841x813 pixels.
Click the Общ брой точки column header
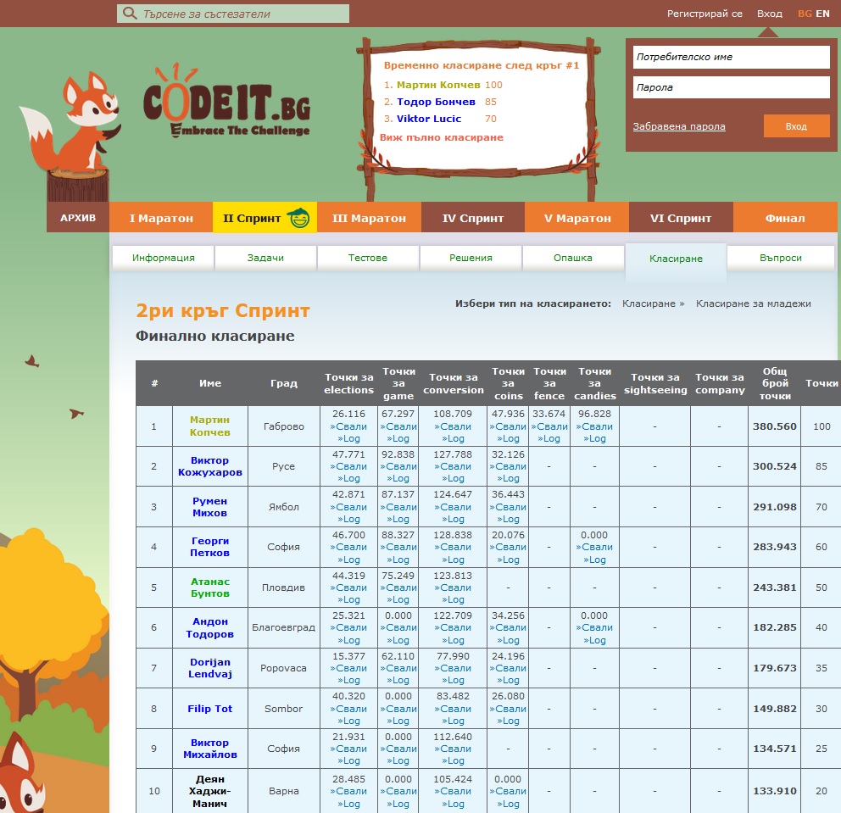point(775,383)
